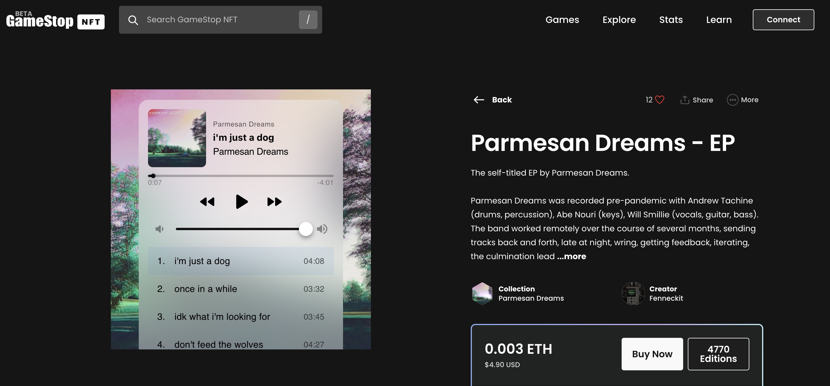Open the More options ellipsis menu

coord(732,100)
